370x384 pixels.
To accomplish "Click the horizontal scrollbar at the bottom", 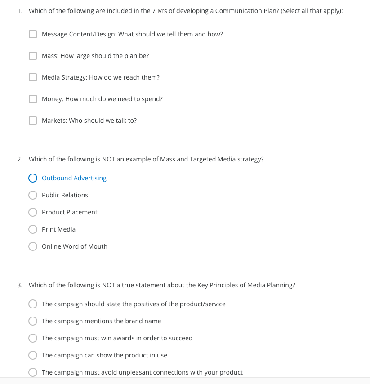I will 185,382.
